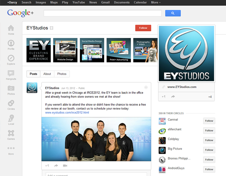Open Maps in the top bar
Image resolution: width=226 pixels, height=176 pixels.
(54, 2)
